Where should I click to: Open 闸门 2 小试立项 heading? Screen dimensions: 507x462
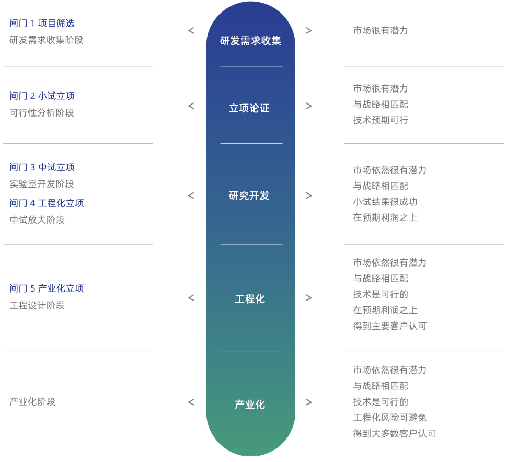[42, 96]
